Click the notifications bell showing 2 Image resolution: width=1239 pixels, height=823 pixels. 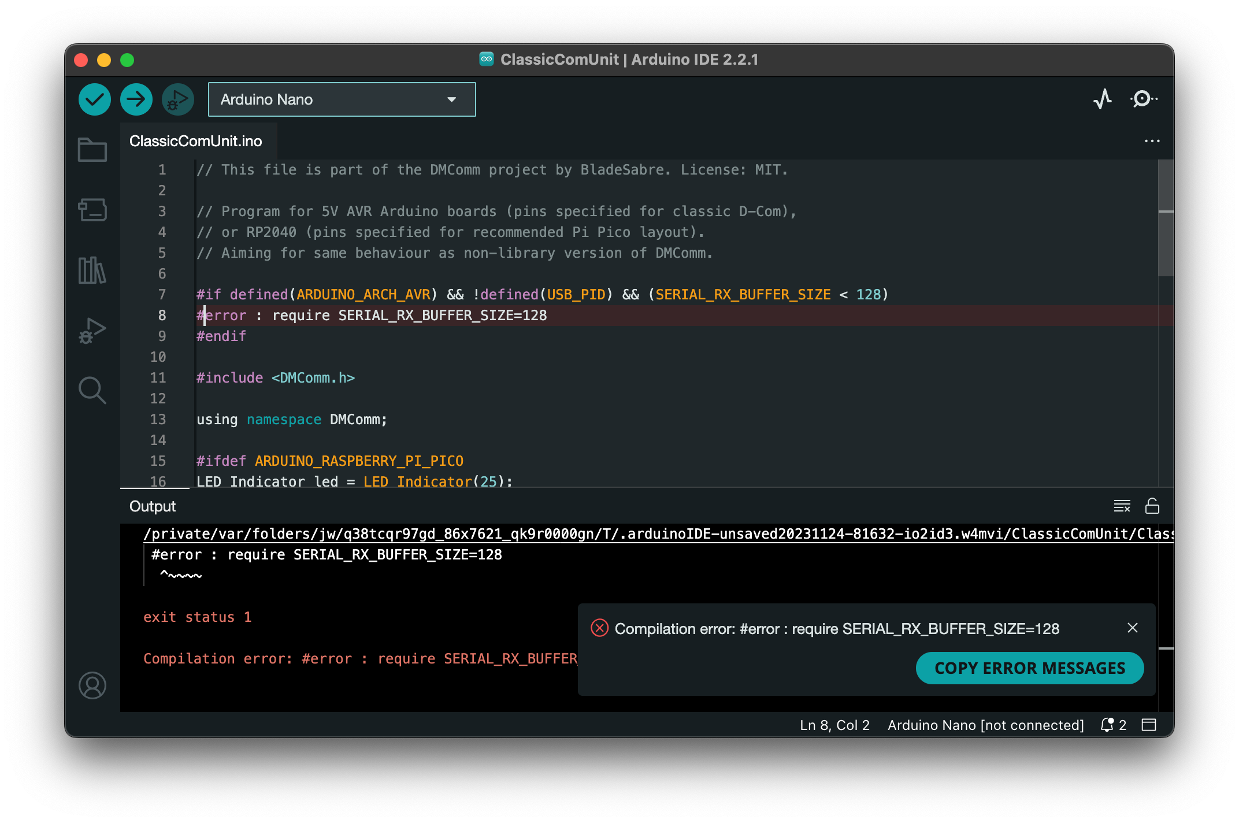tap(1113, 725)
